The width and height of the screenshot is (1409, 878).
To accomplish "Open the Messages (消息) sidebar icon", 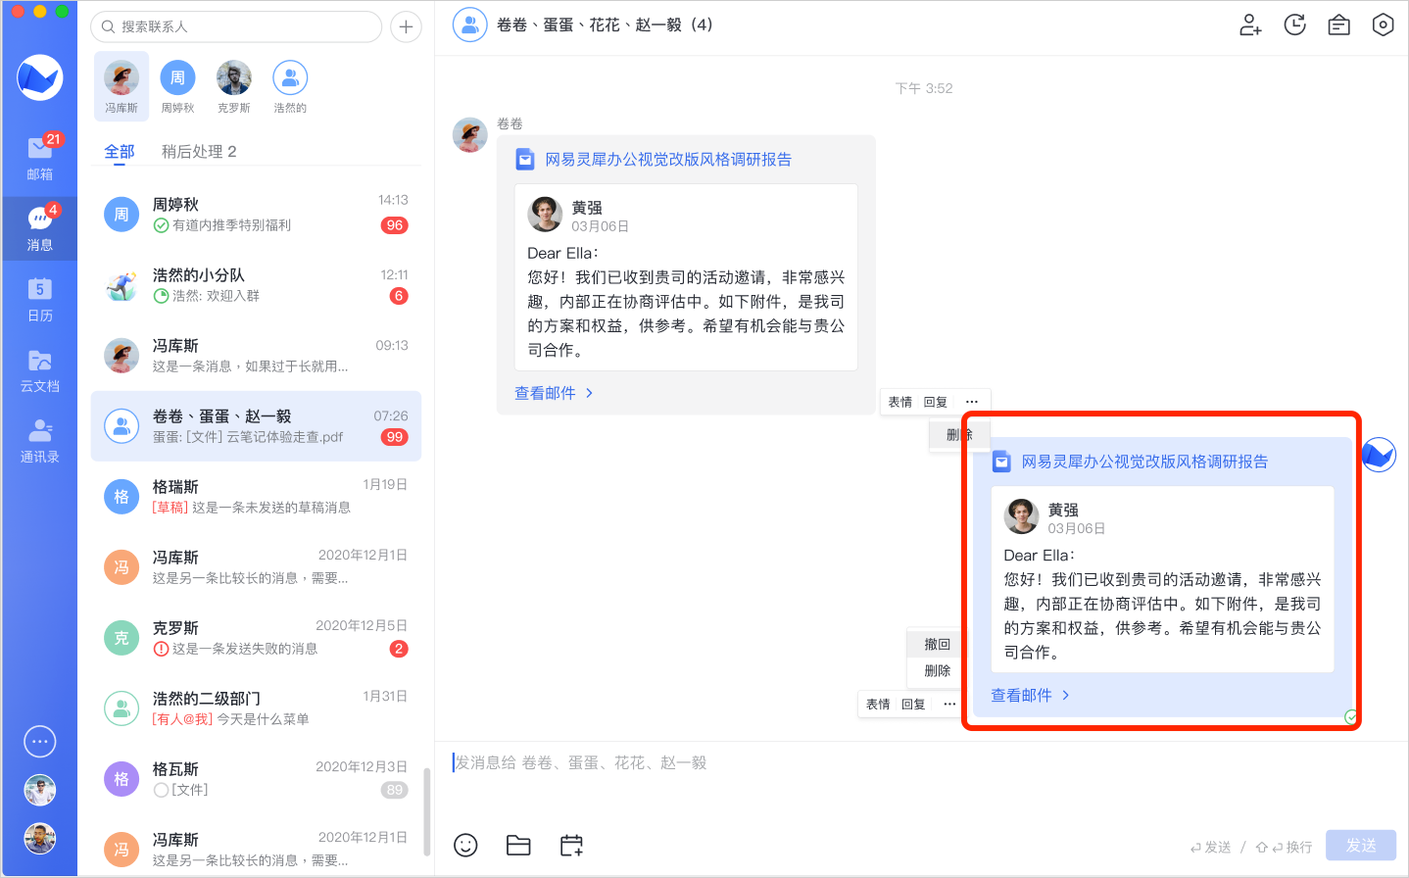I will (40, 228).
